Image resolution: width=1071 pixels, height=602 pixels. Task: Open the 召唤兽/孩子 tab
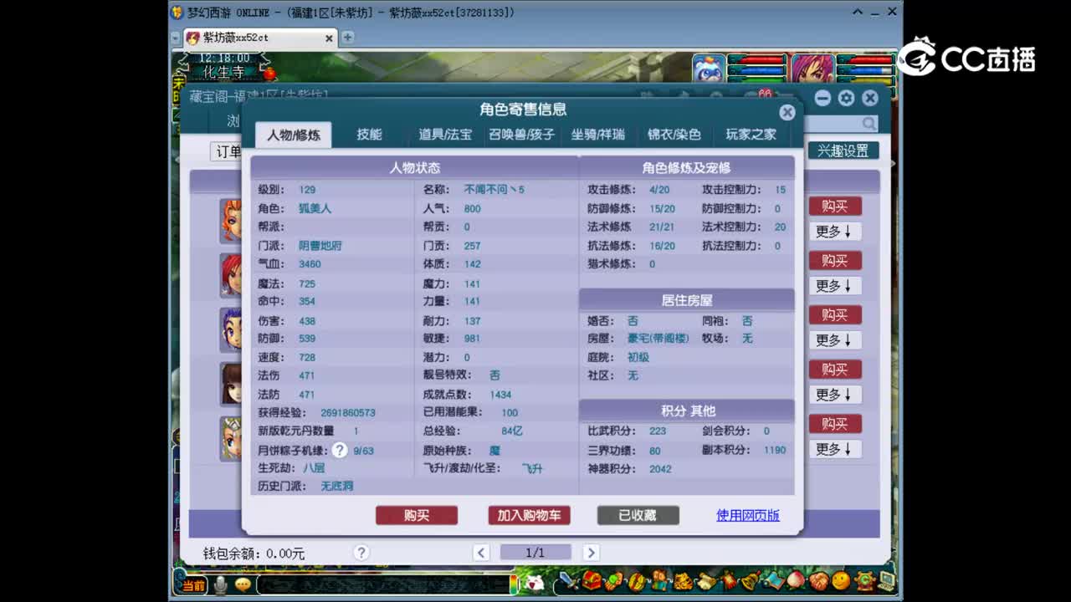tap(521, 134)
